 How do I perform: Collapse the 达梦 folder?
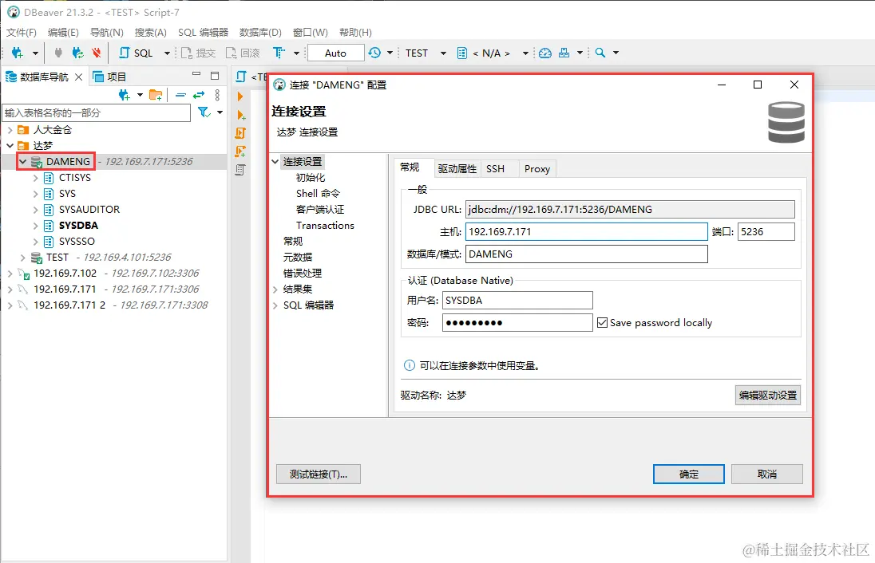click(x=10, y=145)
